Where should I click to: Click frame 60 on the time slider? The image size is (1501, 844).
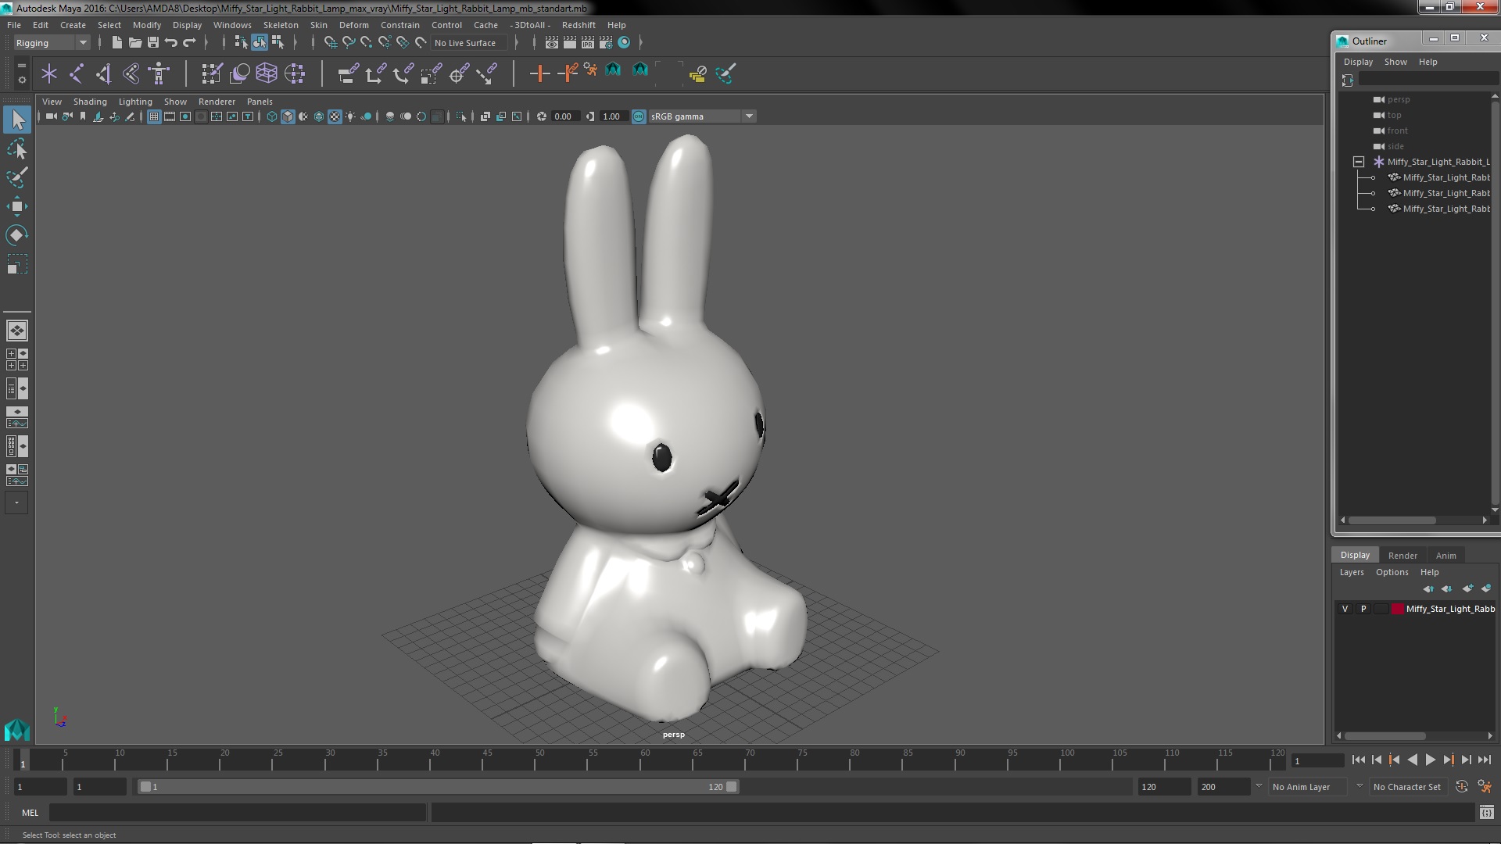click(x=645, y=760)
